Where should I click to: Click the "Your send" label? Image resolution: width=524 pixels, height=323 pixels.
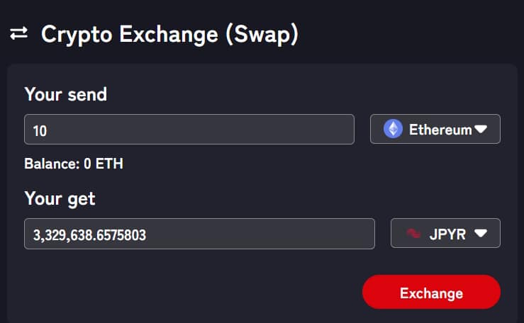pyautogui.click(x=65, y=93)
